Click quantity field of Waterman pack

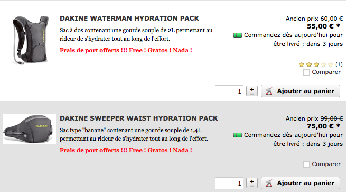pos(229,91)
